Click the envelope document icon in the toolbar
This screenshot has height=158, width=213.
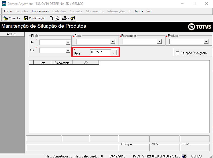click(57, 18)
